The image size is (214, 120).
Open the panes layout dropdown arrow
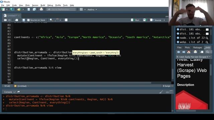point(85,10)
